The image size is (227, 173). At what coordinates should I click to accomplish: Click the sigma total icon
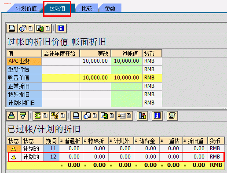click(37, 116)
